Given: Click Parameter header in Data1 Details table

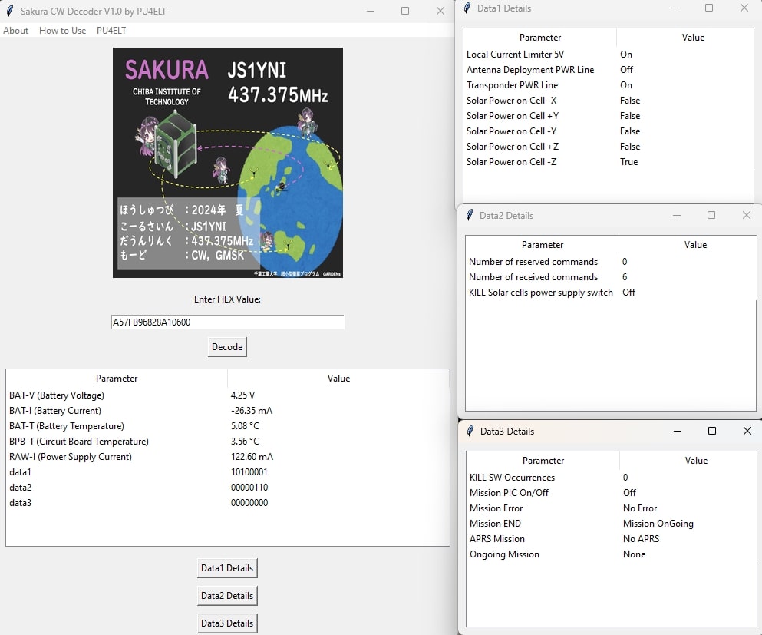Looking at the screenshot, I should [540, 38].
